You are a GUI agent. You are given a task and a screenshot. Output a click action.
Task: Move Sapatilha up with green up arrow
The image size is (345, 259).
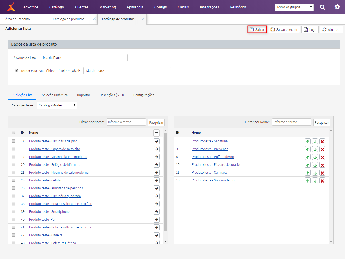tap(308, 142)
